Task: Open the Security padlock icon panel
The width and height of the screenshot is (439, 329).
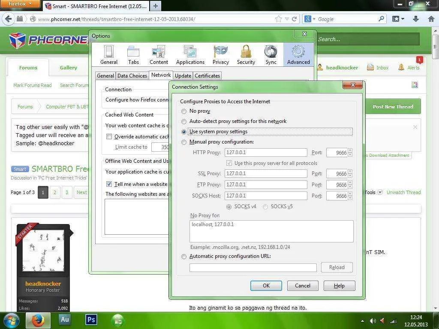Action: (246, 55)
